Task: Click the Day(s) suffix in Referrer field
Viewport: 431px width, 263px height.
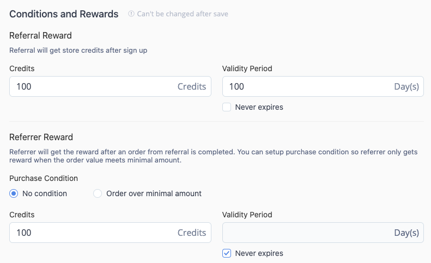Action: pos(406,233)
